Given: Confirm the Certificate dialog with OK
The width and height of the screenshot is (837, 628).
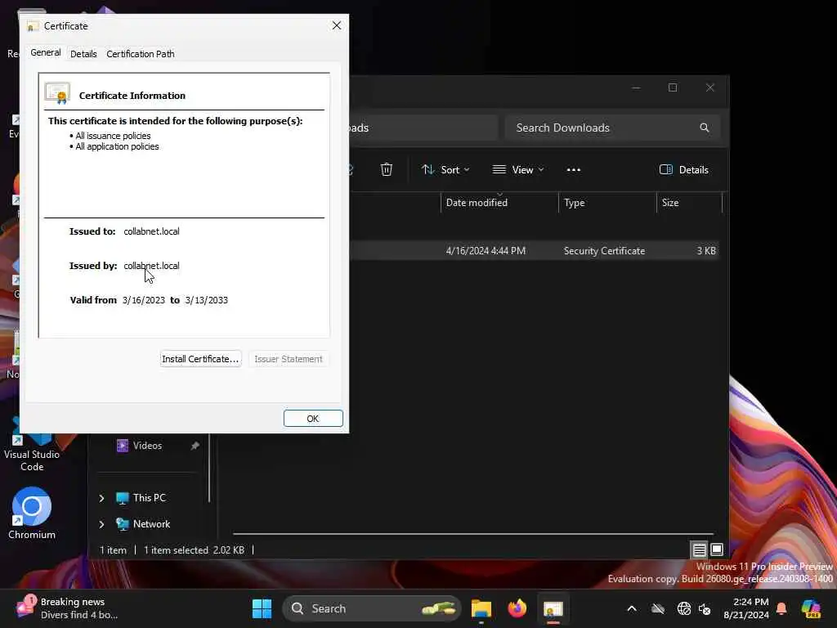Looking at the screenshot, I should 313,418.
